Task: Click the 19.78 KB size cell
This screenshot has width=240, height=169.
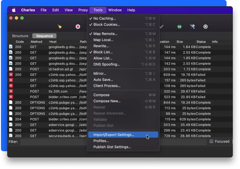Action: (188, 75)
